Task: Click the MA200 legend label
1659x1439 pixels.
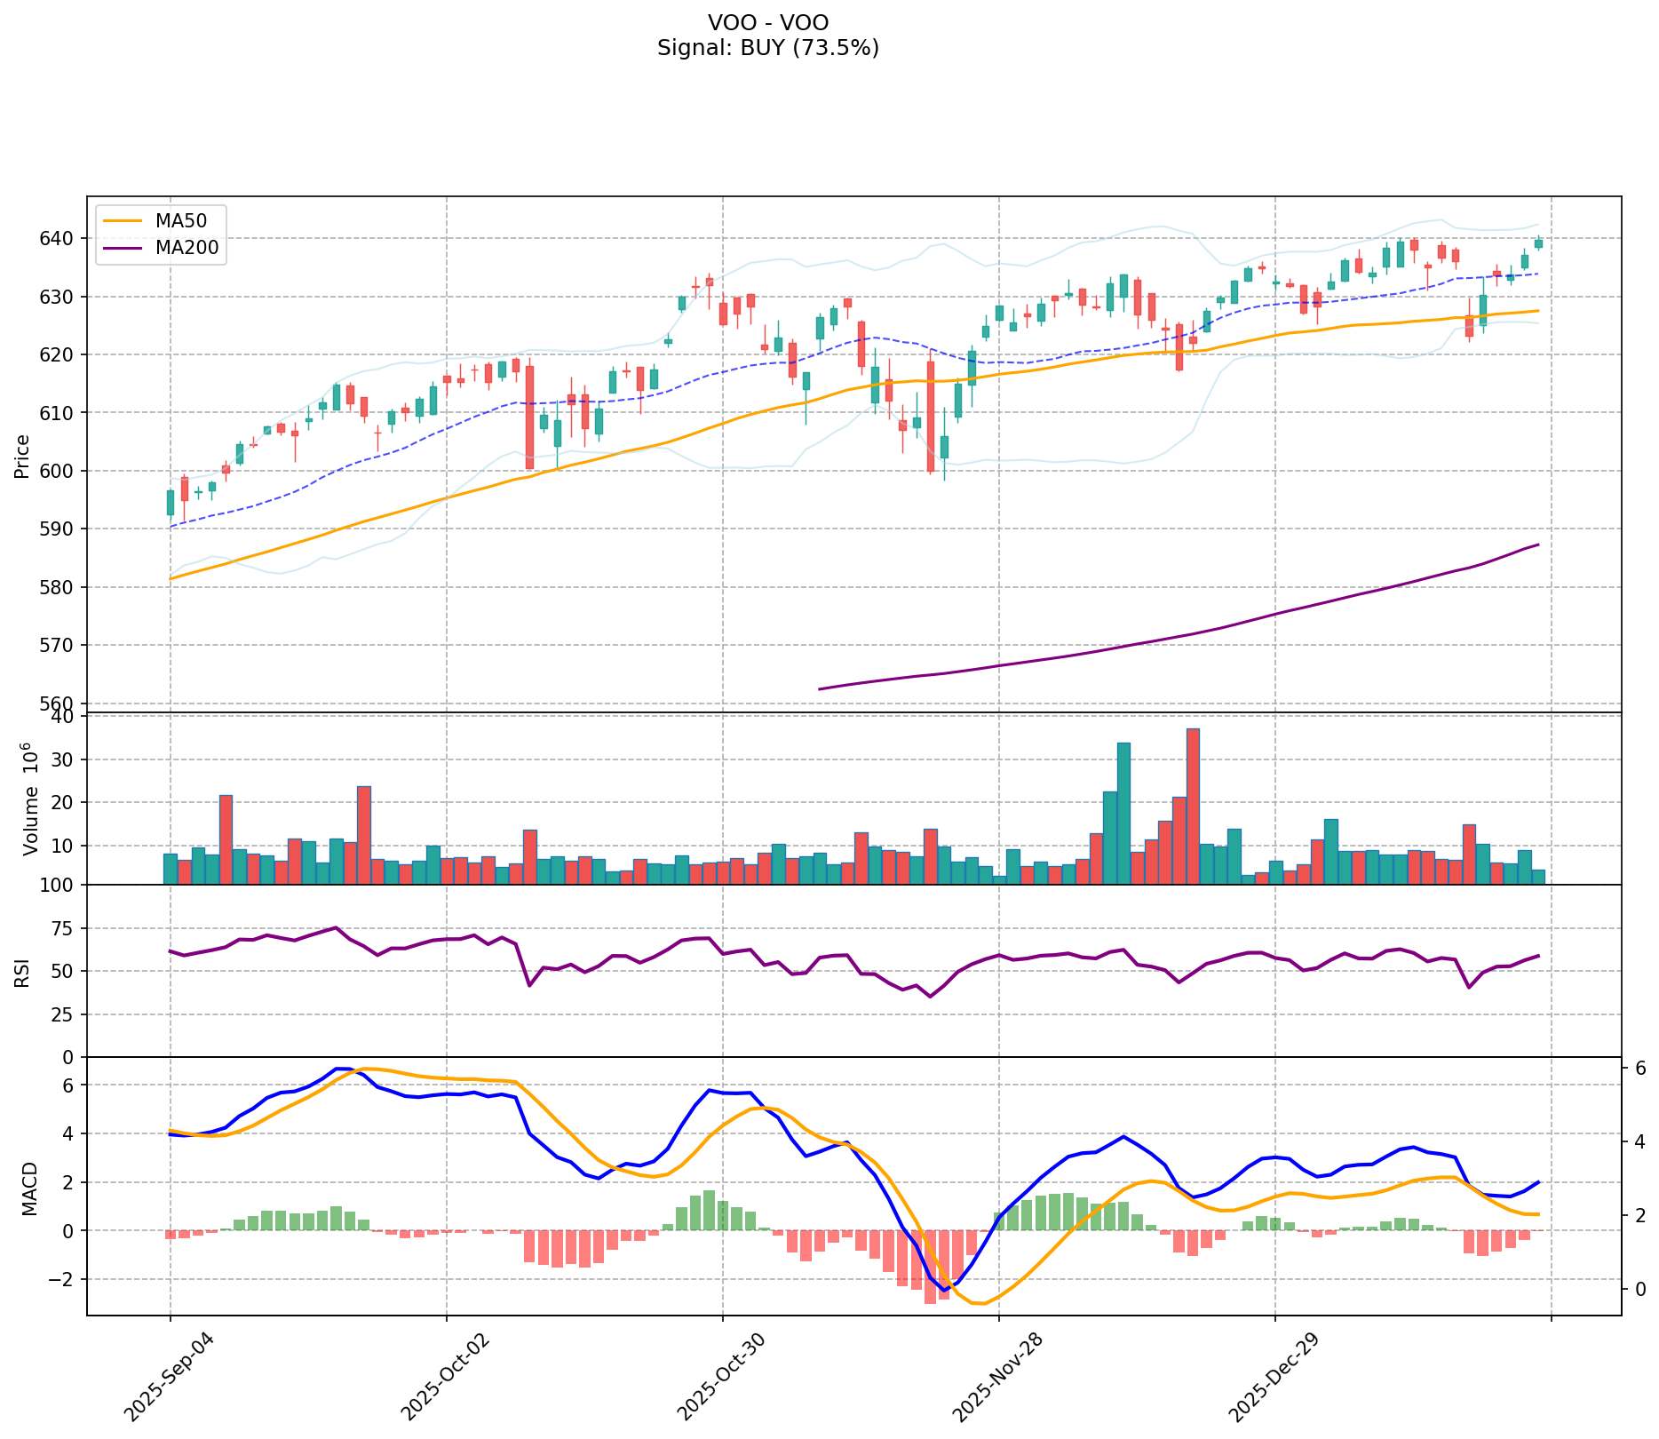Action: click(187, 248)
